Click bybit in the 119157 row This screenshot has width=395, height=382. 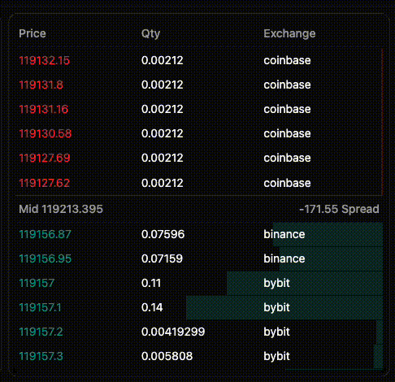coord(276,283)
